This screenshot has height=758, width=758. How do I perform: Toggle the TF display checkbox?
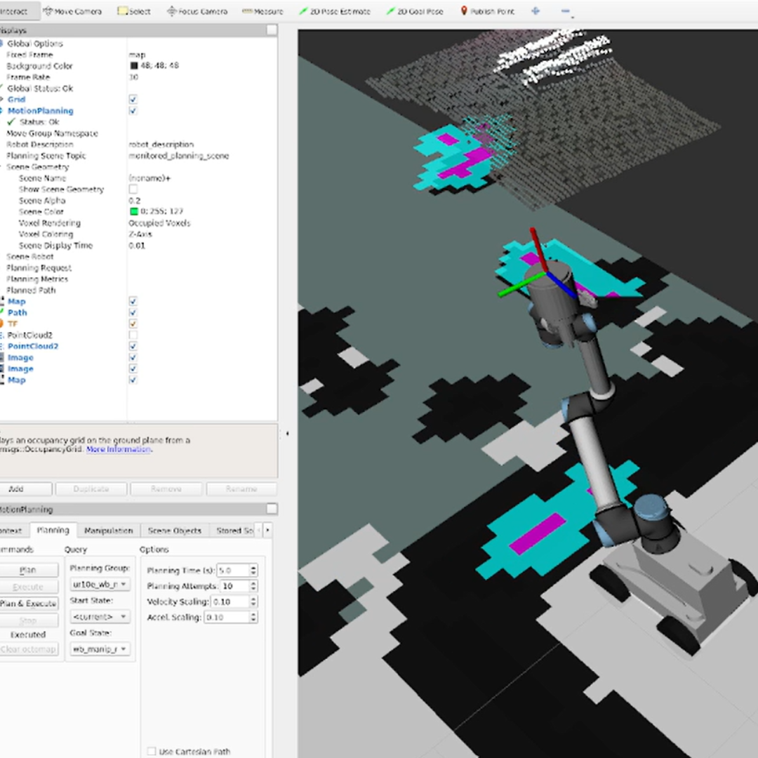coord(133,324)
